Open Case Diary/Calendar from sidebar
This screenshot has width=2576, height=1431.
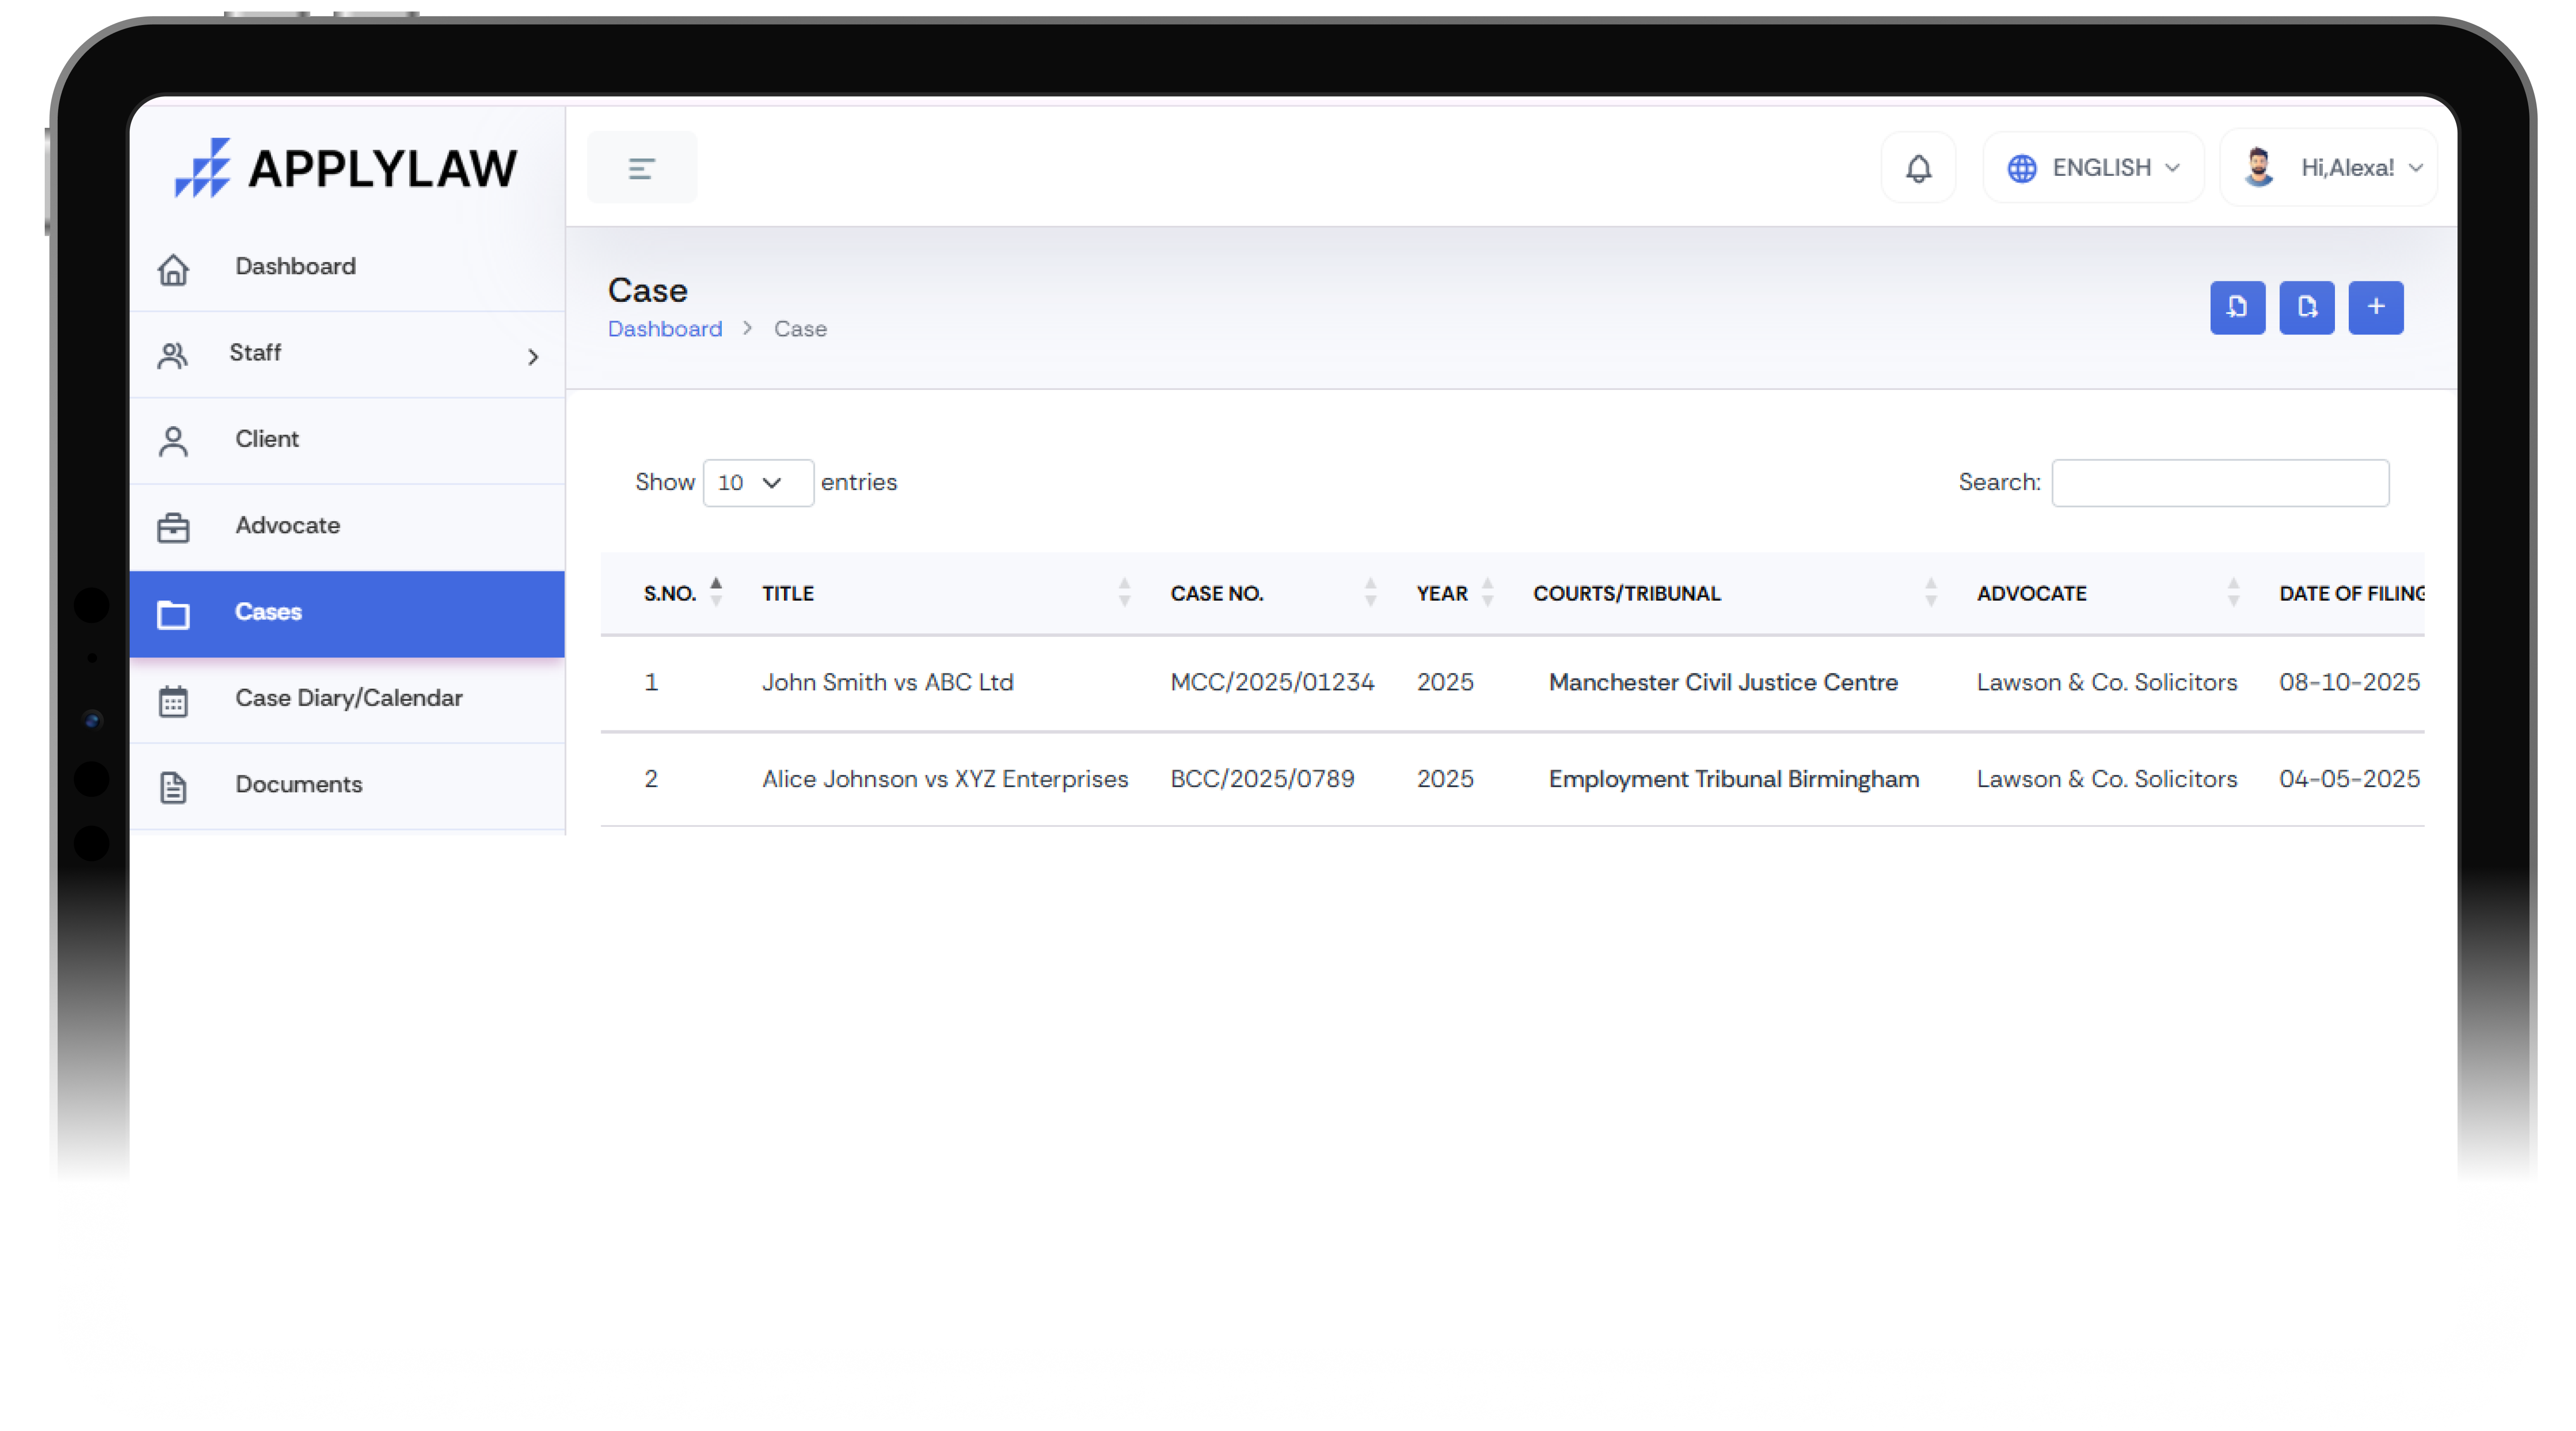pos(348,698)
